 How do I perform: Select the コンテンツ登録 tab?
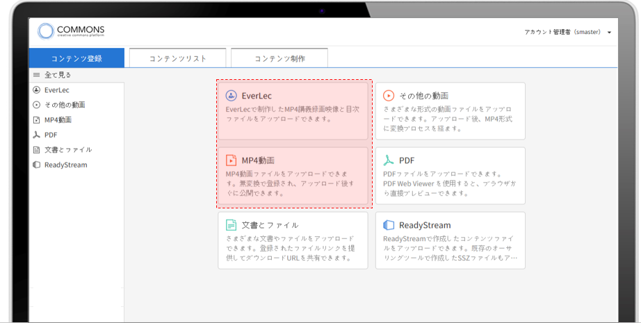click(76, 58)
